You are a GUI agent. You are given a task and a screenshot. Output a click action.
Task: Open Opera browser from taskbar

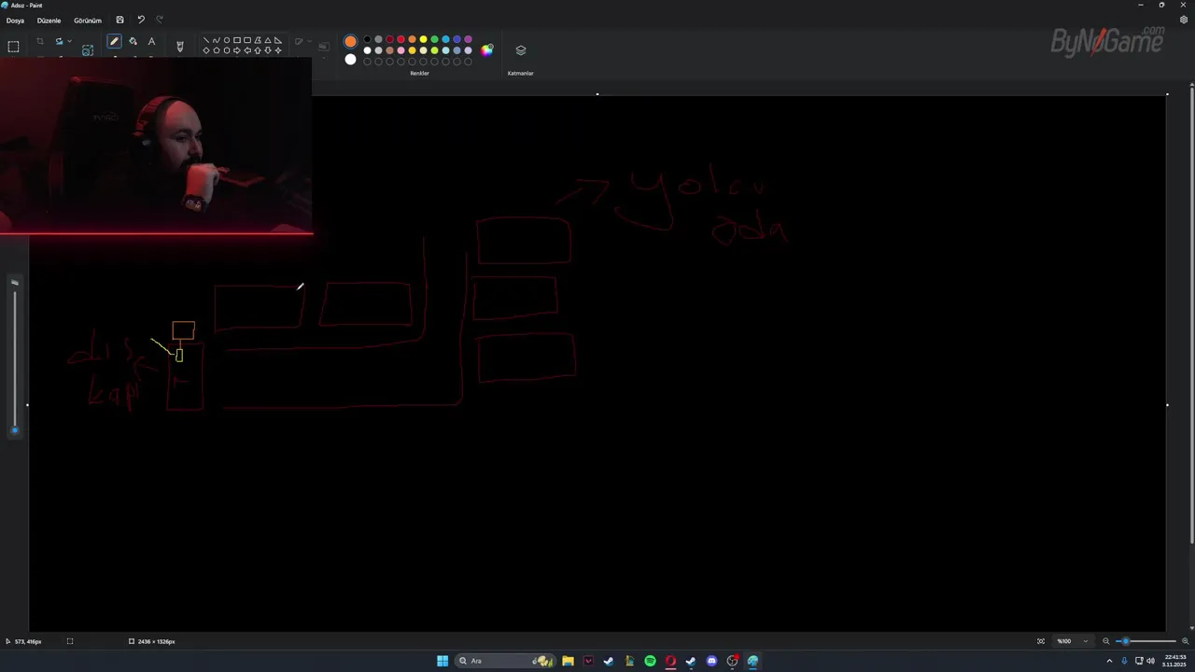coord(670,661)
